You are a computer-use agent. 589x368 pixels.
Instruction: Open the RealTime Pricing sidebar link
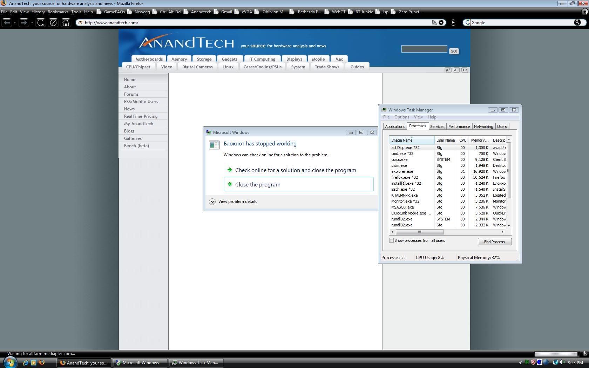click(141, 116)
